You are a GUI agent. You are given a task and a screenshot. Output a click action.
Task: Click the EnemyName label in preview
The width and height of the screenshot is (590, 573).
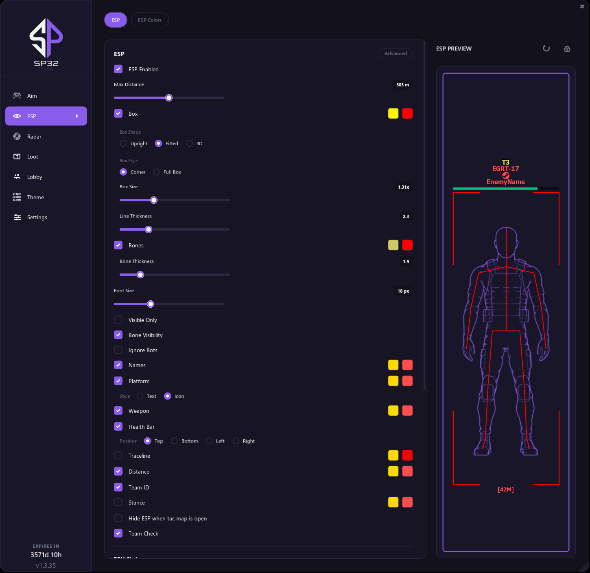(506, 182)
